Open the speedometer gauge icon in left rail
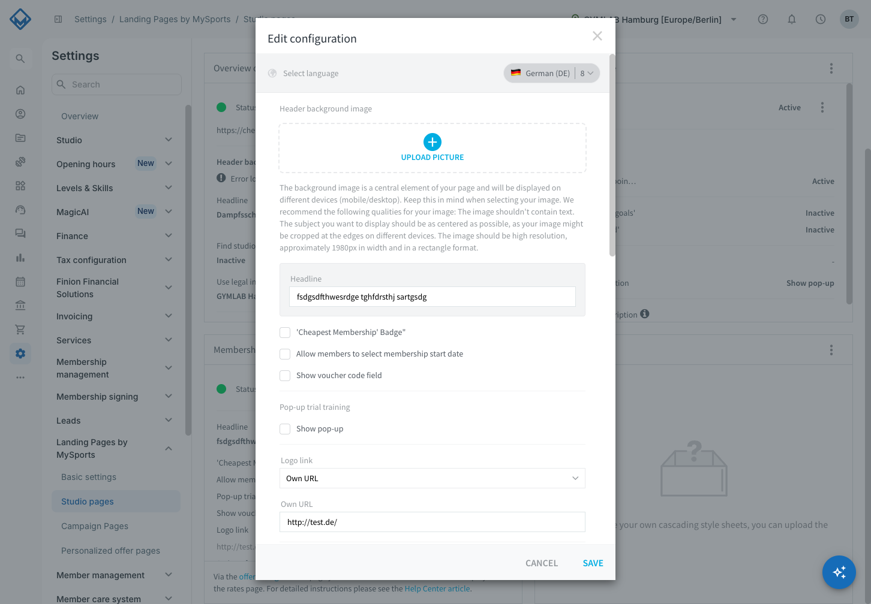 pyautogui.click(x=20, y=210)
